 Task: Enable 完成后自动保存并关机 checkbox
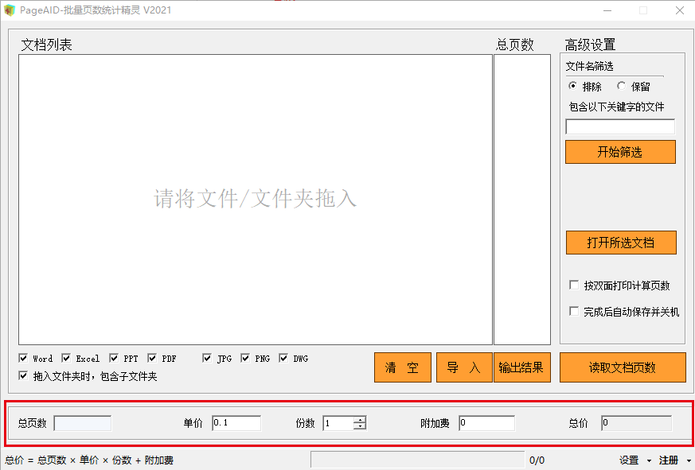[574, 312]
